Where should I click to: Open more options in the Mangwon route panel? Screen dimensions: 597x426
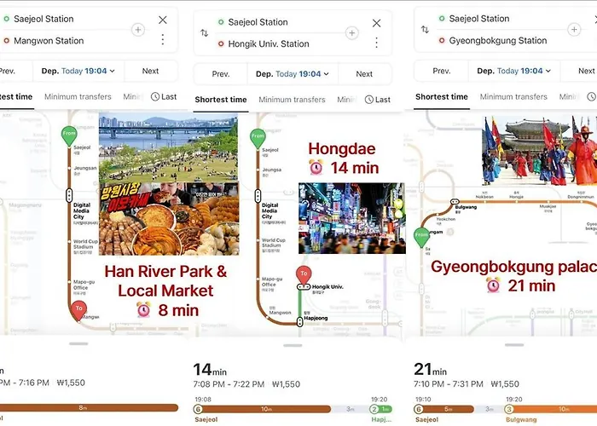pos(163,39)
